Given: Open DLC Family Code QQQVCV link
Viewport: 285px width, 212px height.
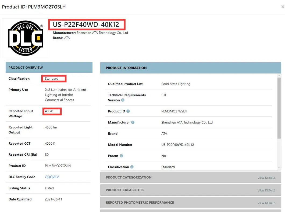Looking at the screenshot, I should coord(52,177).
